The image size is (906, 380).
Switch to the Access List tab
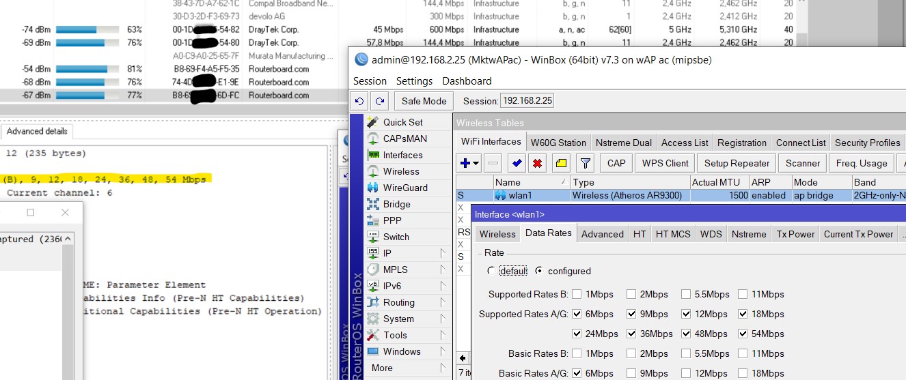click(685, 143)
